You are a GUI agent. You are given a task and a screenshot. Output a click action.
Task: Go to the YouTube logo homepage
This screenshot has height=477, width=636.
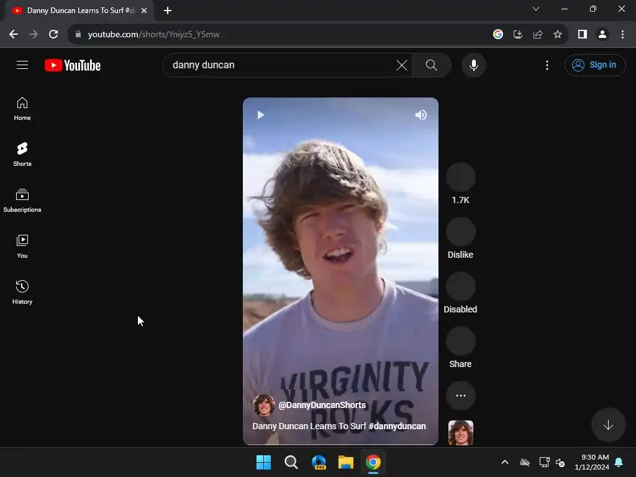73,65
